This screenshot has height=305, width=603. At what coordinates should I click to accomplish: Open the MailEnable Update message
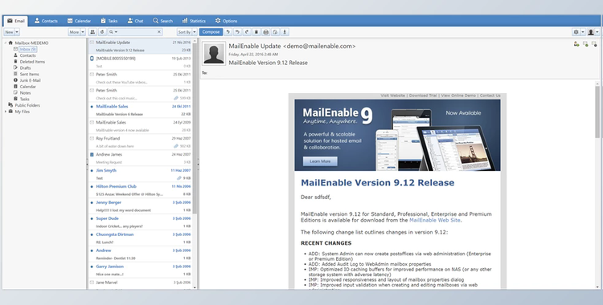141,46
